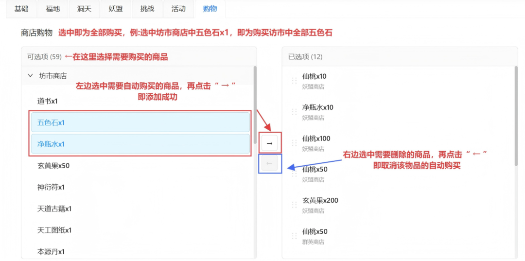Image resolution: width=525 pixels, height=261 pixels.
Task: Click drag handle beside 群英商店 仙桃x50
Action: point(294,236)
